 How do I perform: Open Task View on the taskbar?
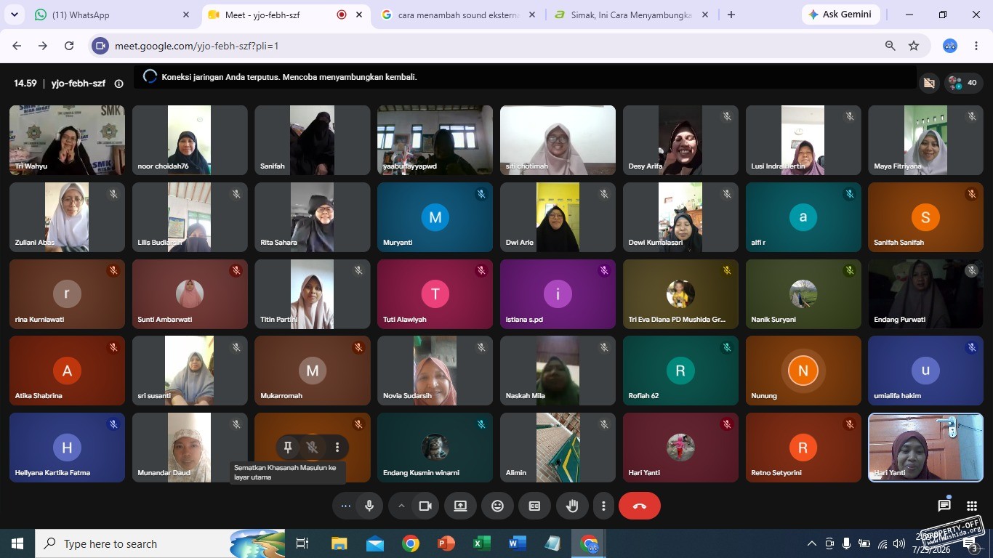(x=302, y=543)
